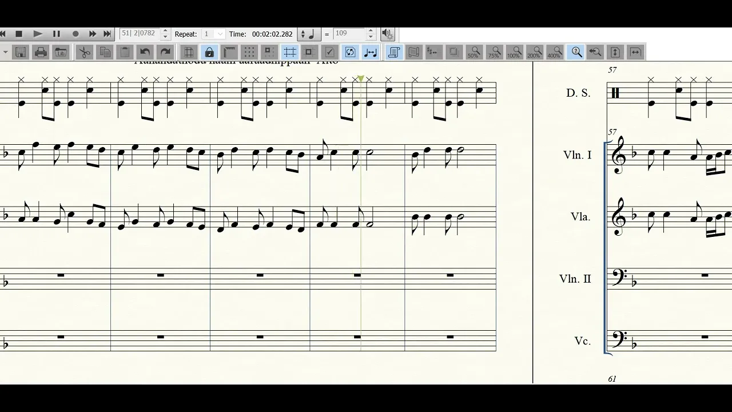This screenshot has width=732, height=412.
Task: Fit the page height with the vertical-arrow icon
Action: 615,52
